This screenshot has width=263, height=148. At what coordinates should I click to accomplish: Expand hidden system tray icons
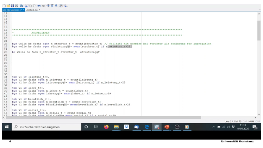214,127
